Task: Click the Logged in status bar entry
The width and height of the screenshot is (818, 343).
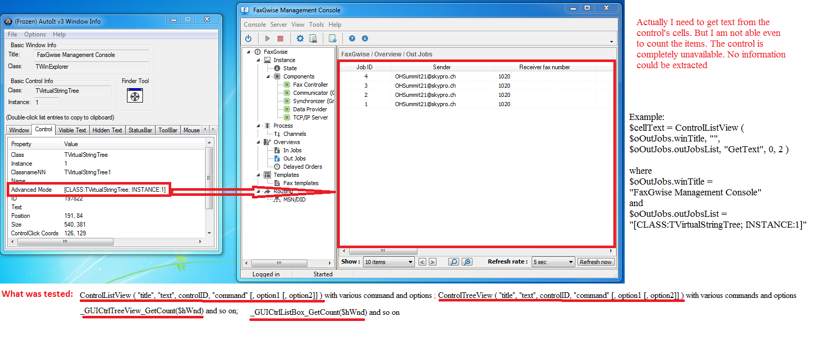Action: (x=266, y=274)
